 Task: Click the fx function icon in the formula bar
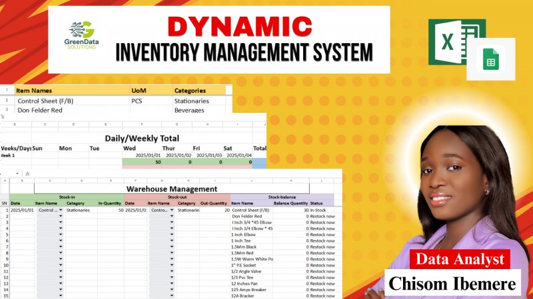(27, 173)
